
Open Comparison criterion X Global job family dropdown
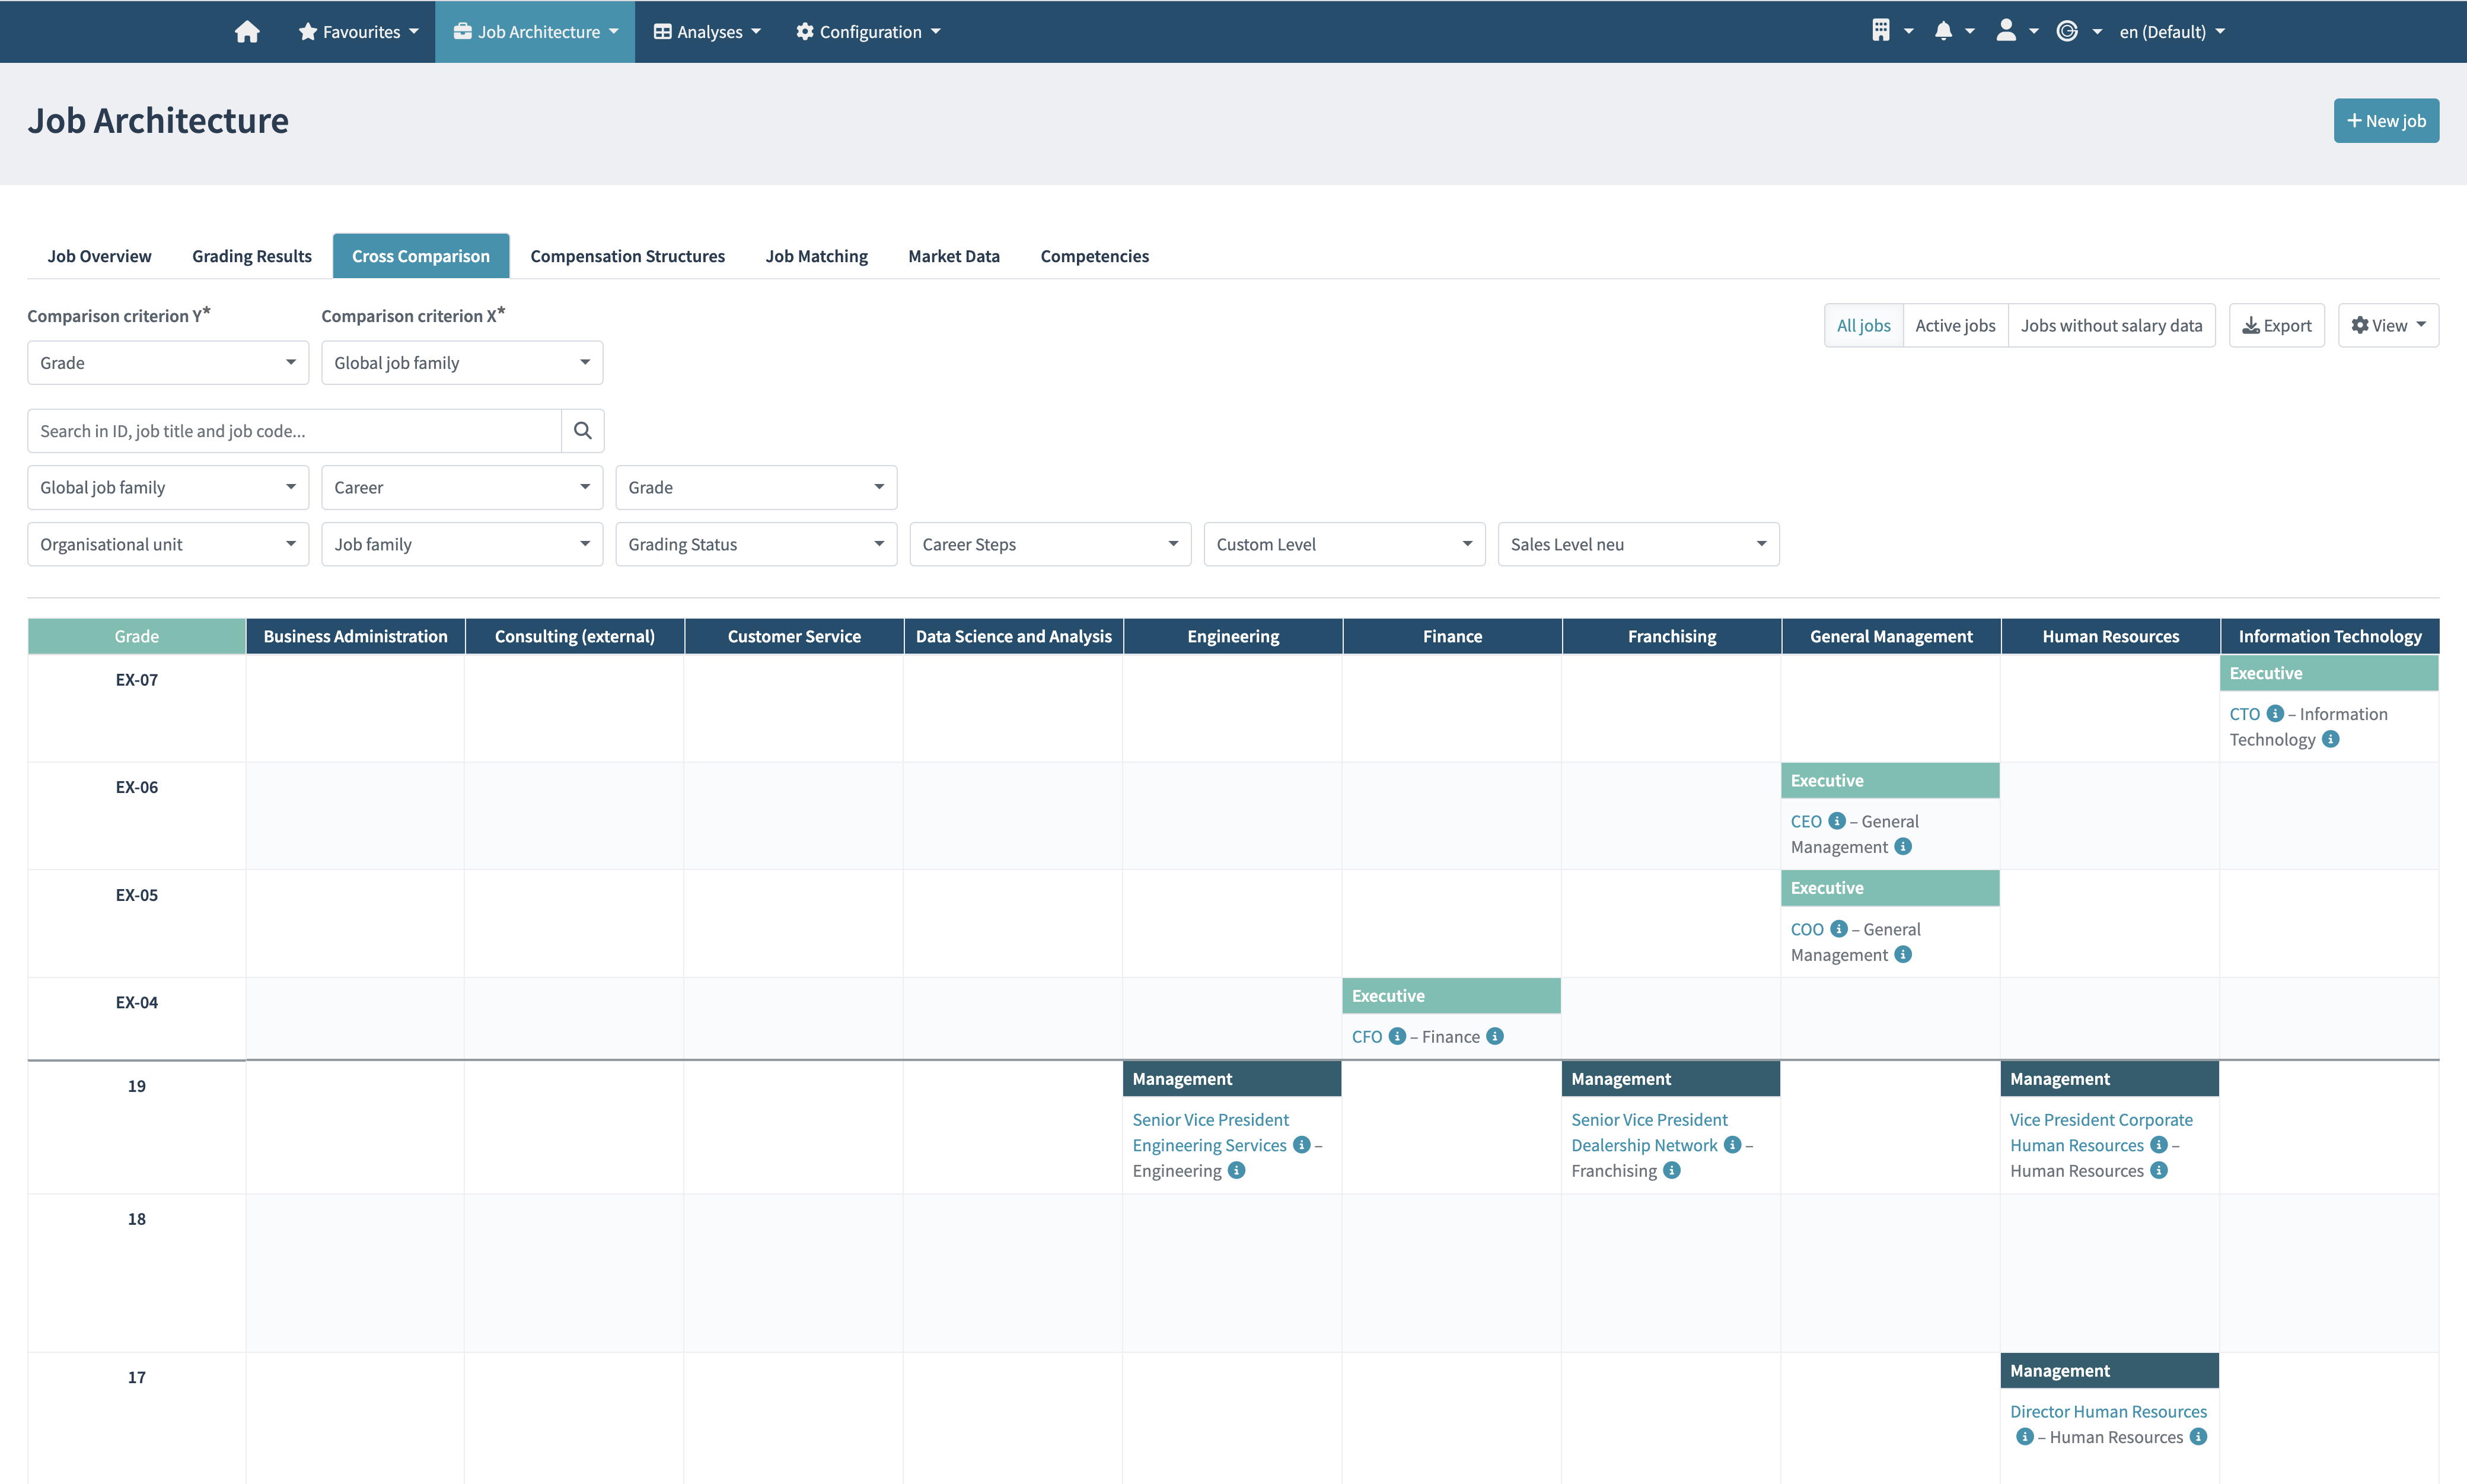pos(462,363)
